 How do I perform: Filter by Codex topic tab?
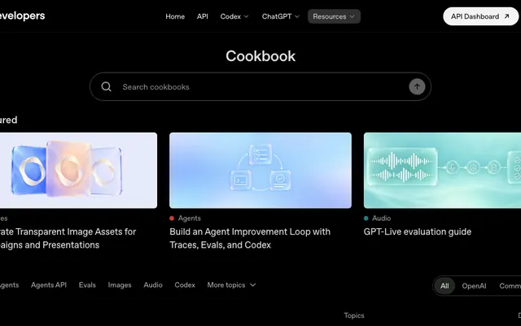[x=185, y=285]
